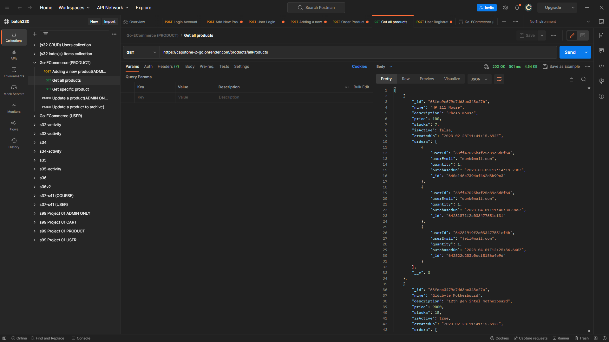The width and height of the screenshot is (609, 342).
Task: Open the JSON format dropdown
Action: pos(479,79)
